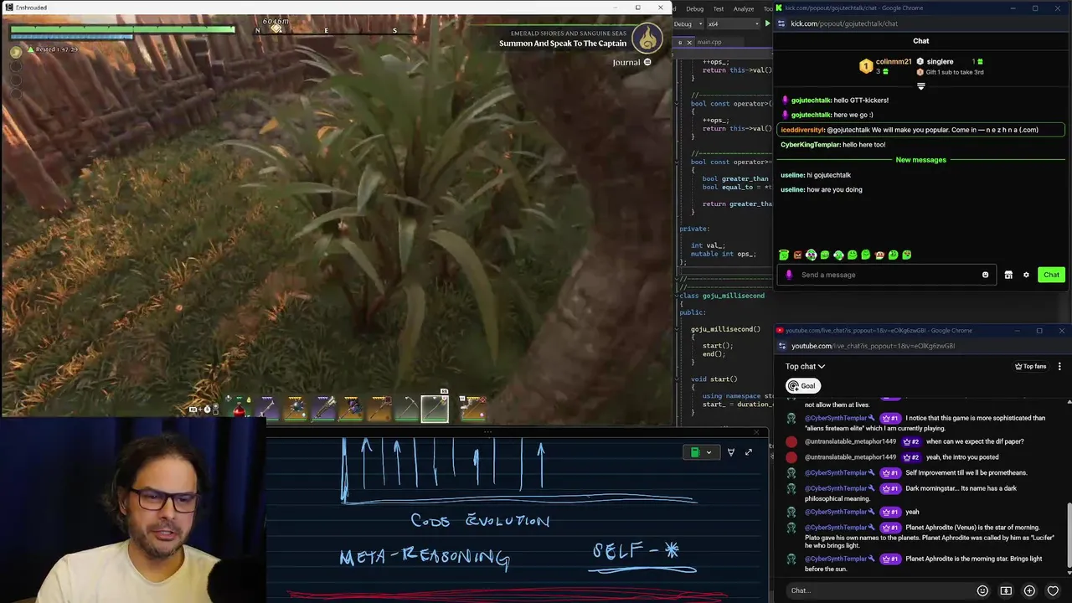Open the green notebook color dropdown

coord(700,452)
